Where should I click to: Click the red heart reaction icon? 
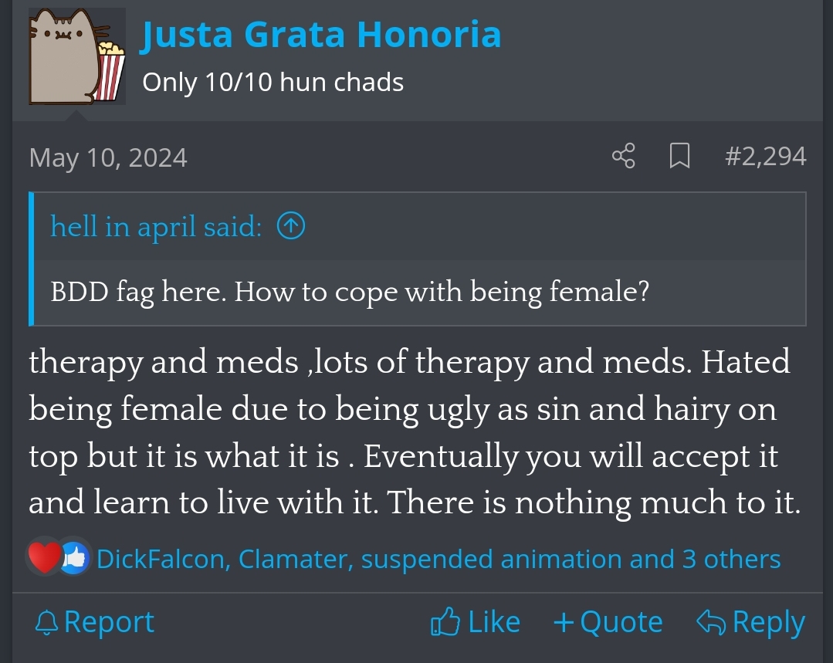coord(44,558)
